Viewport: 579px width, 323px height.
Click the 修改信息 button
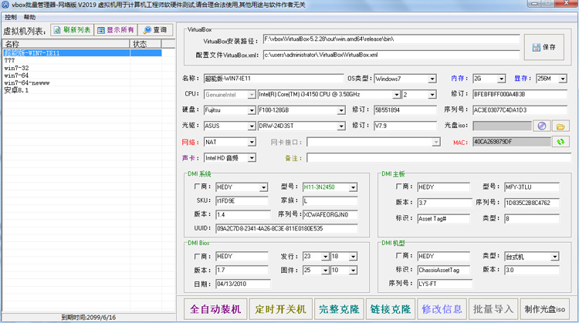point(442,309)
